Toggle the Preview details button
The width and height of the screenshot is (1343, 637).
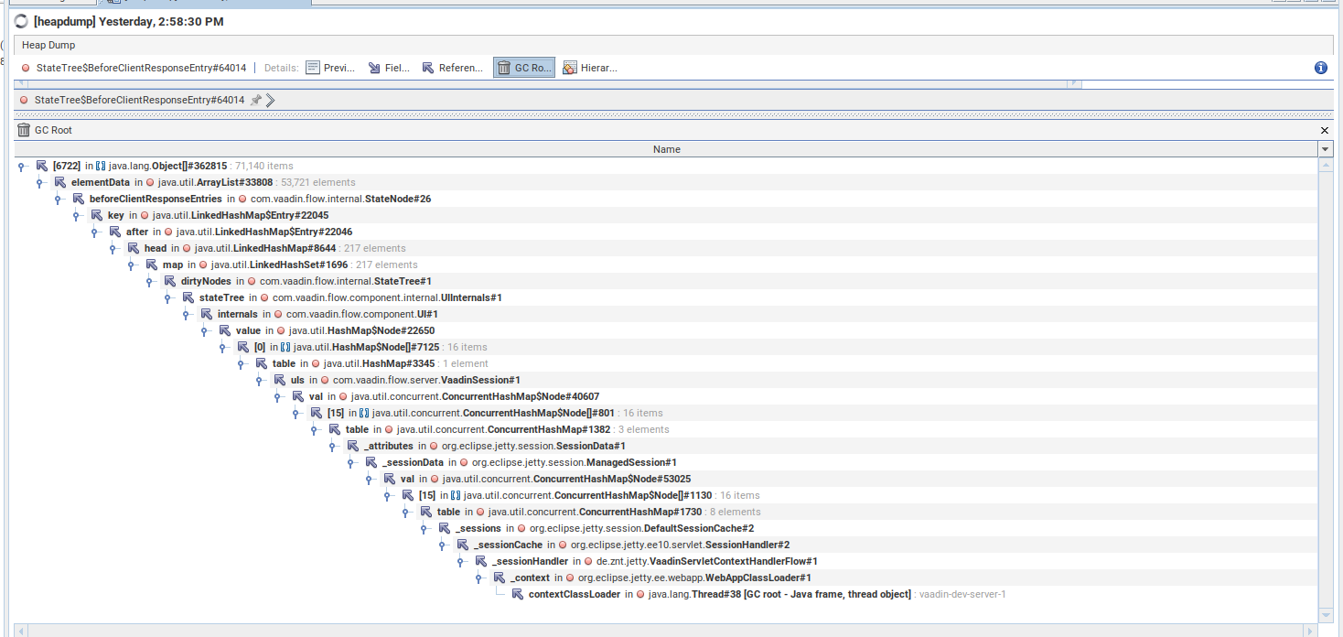click(x=330, y=68)
